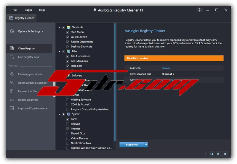Open the Options & Settings dropdown
Screen dimensions: 237x164
click(x=31, y=31)
